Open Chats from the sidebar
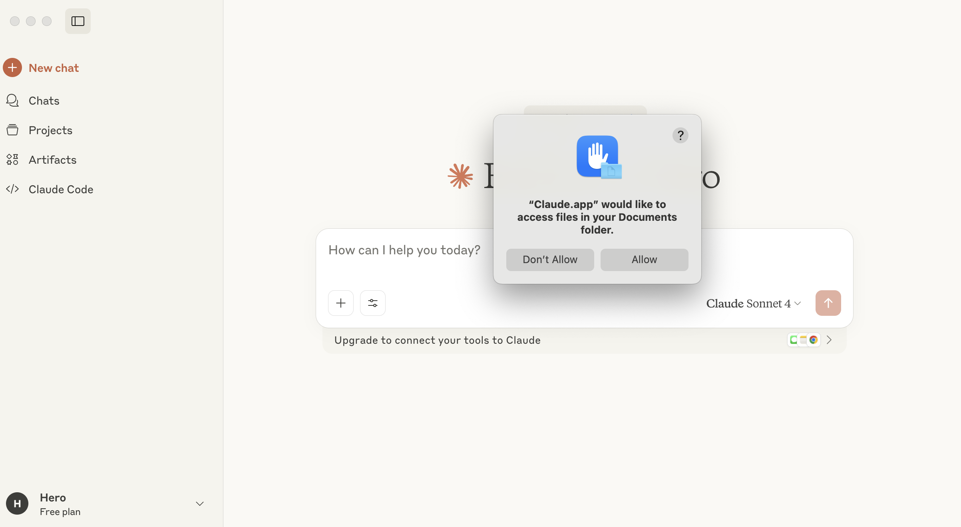961x527 pixels. click(x=44, y=101)
